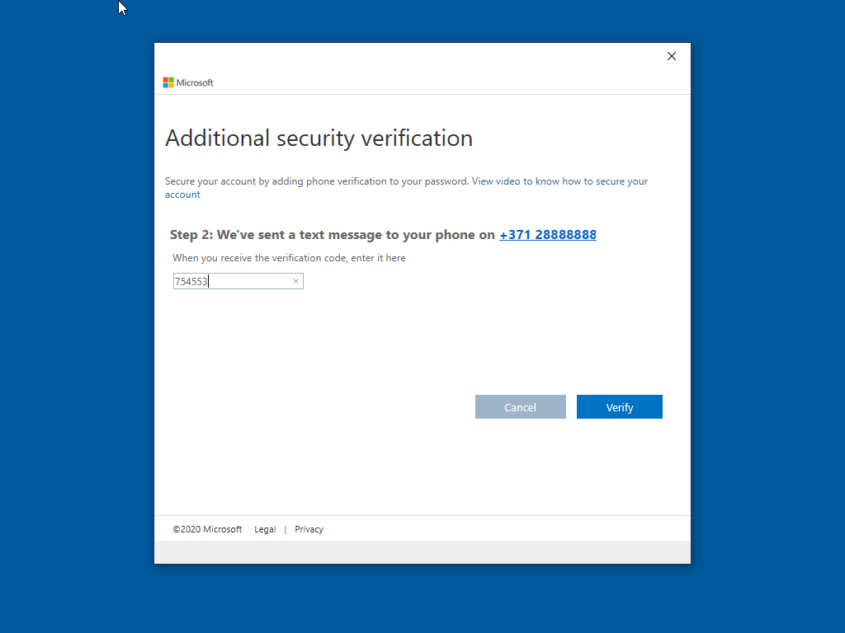
Task: Click the gray bar at the dialog bottom
Action: pos(422,552)
